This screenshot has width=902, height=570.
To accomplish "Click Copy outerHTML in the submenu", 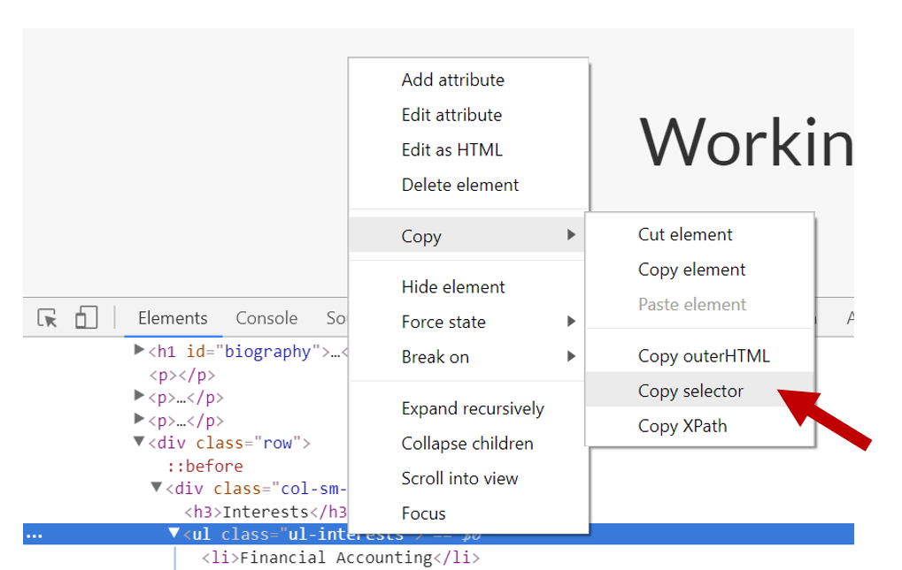I will [704, 356].
